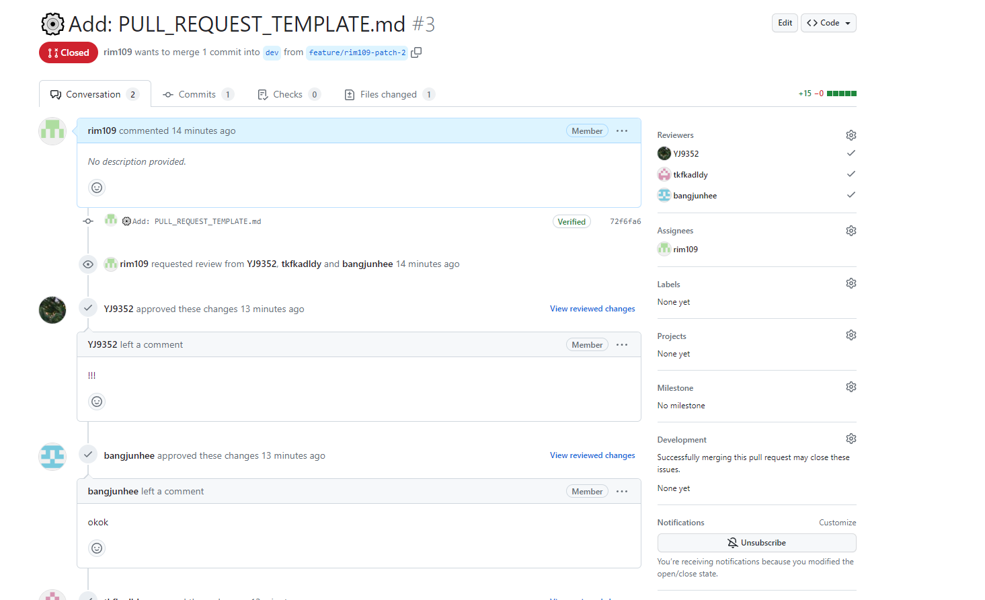The image size is (985, 600).
Task: Click Member badge on YJ9352's comment
Action: click(587, 344)
